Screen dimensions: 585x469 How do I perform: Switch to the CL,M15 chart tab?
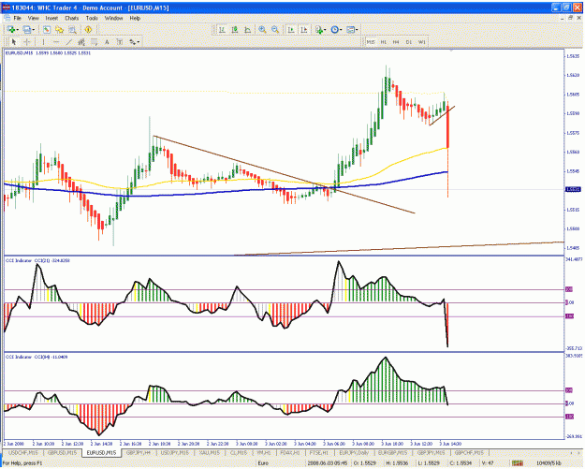(x=239, y=452)
